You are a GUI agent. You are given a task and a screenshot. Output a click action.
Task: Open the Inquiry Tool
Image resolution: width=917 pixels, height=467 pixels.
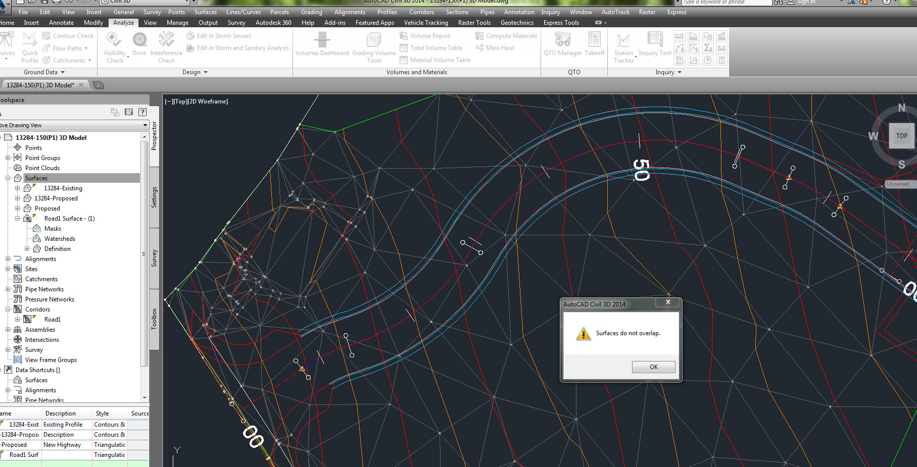[655, 44]
